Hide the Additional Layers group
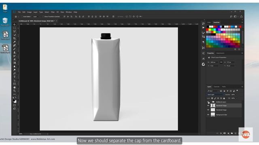The width and height of the screenshot is (259, 145). point(208,102)
